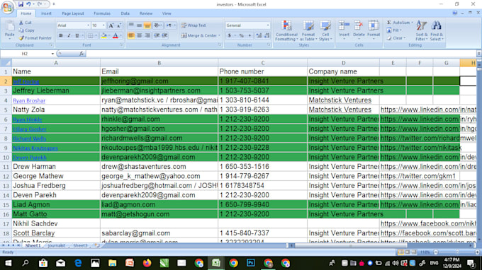This screenshot has height=270, width=482.
Task: Apply the yellow fill color
Action: tap(104, 35)
